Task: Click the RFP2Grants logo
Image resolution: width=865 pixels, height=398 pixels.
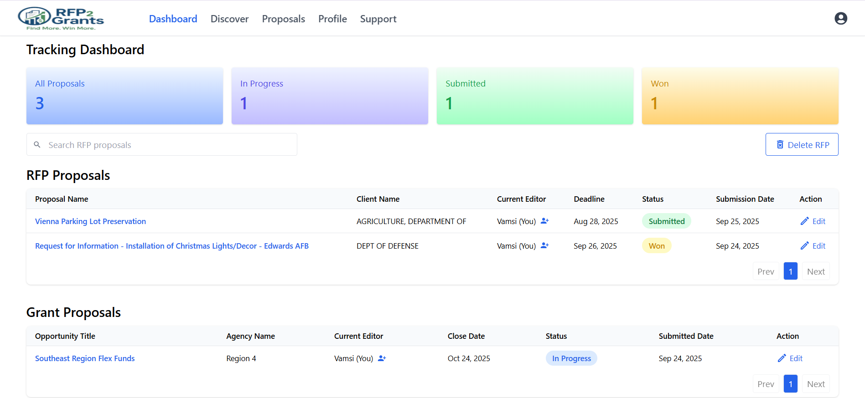Action: point(61,19)
